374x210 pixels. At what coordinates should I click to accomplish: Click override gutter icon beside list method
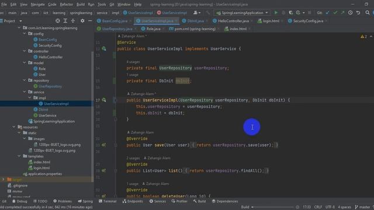coord(104,170)
